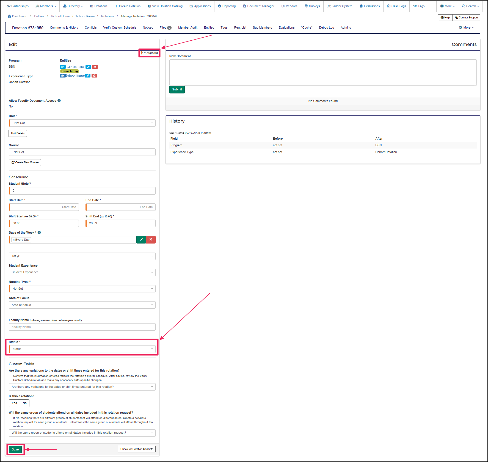This screenshot has width=488, height=462.
Task: Remove the Every Day chip
Action: point(13,240)
